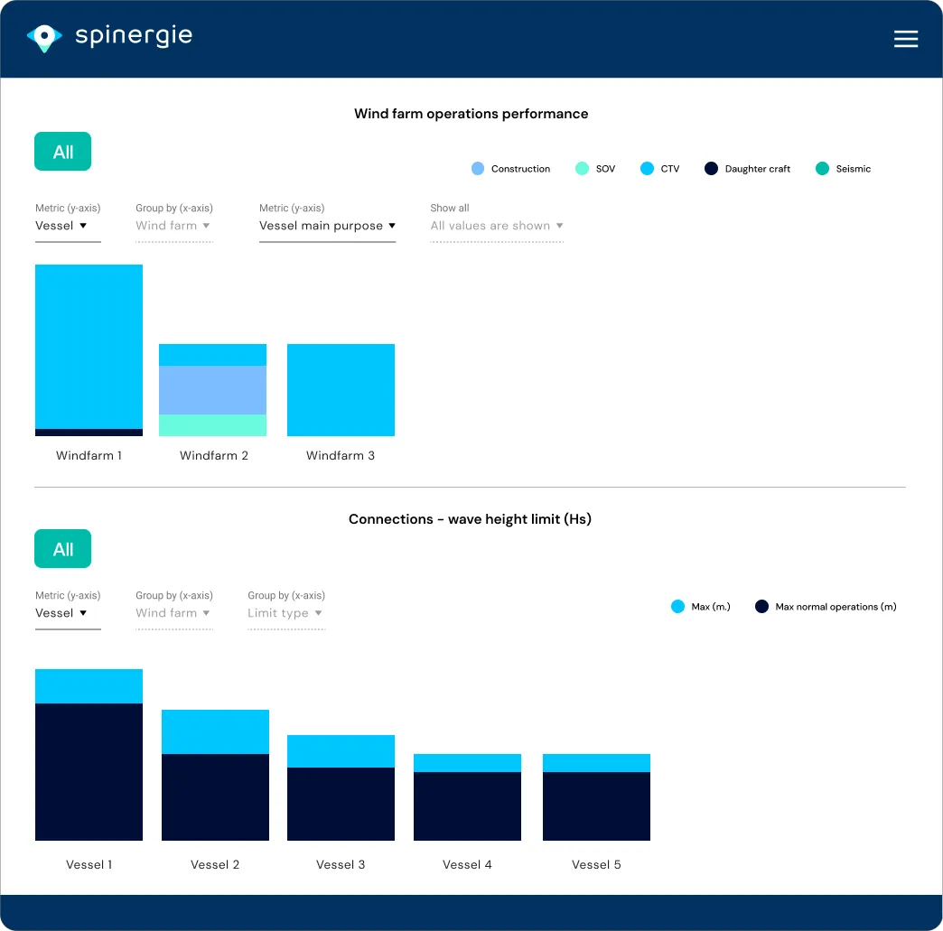This screenshot has height=931, width=943.
Task: Click the All button under Connections wave height limit
Action: click(62, 548)
